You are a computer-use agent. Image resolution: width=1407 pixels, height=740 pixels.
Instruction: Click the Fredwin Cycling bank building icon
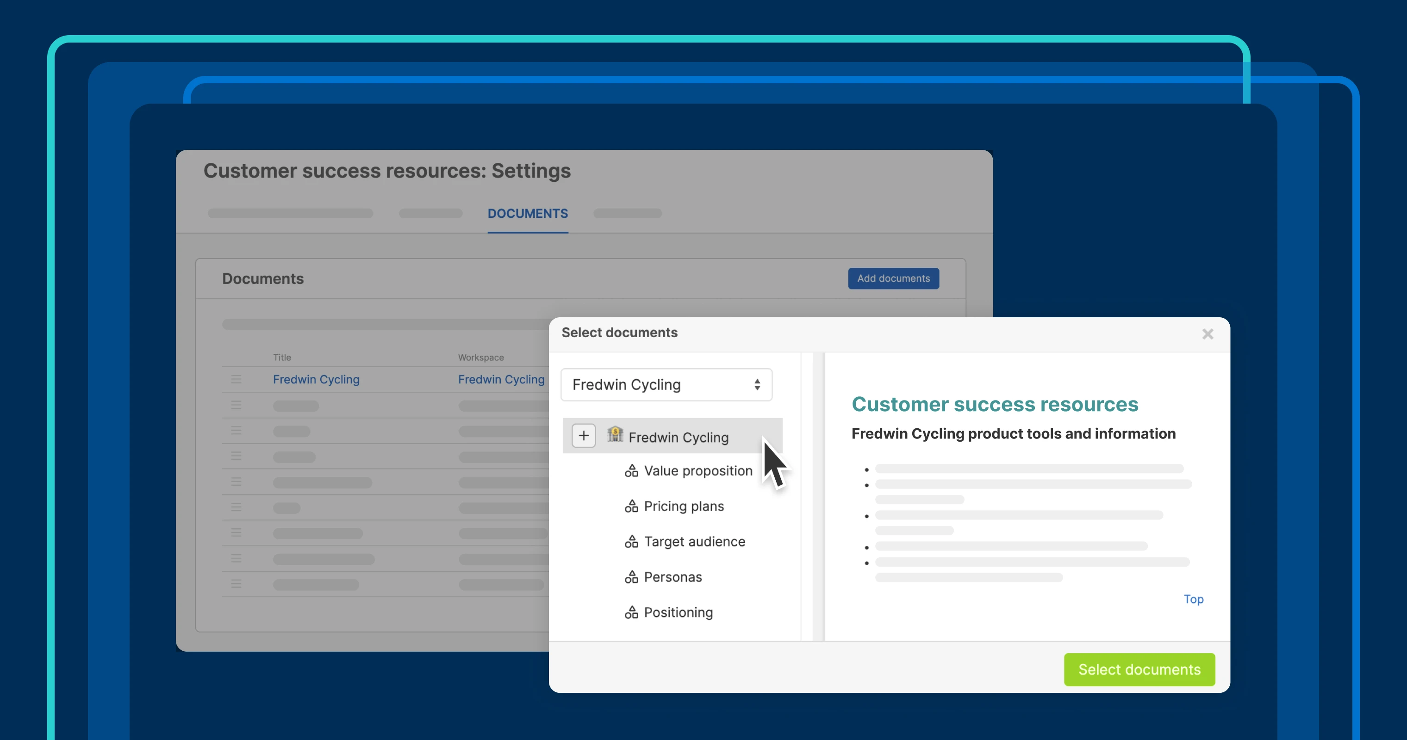pos(615,434)
